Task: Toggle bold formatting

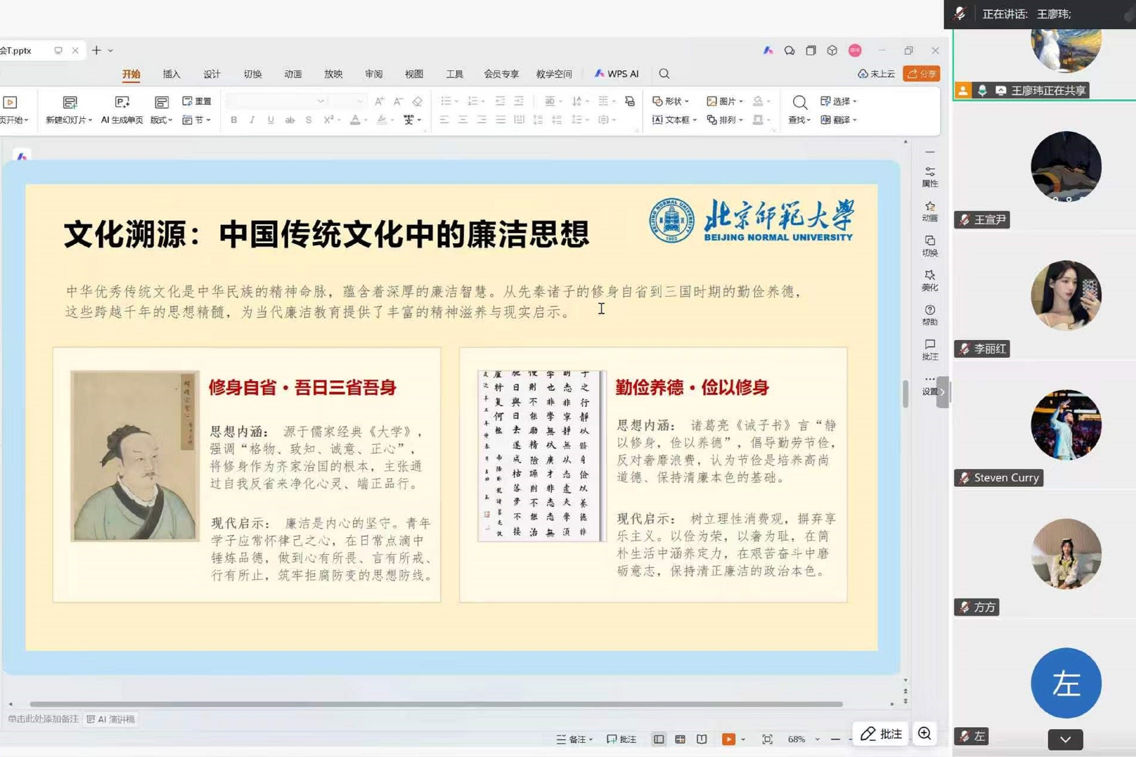Action: pyautogui.click(x=234, y=120)
